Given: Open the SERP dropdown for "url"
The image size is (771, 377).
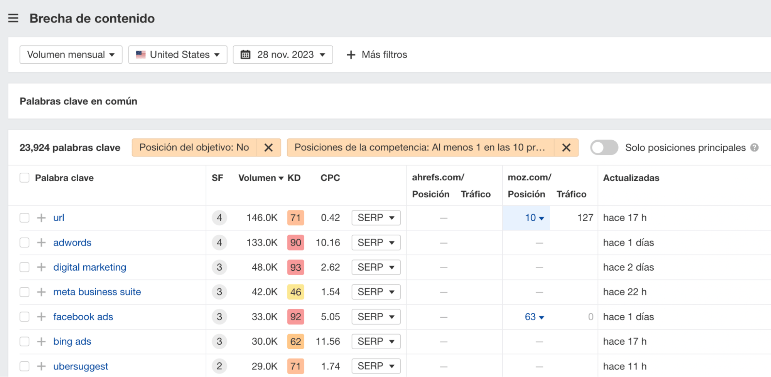Looking at the screenshot, I should click(x=376, y=217).
